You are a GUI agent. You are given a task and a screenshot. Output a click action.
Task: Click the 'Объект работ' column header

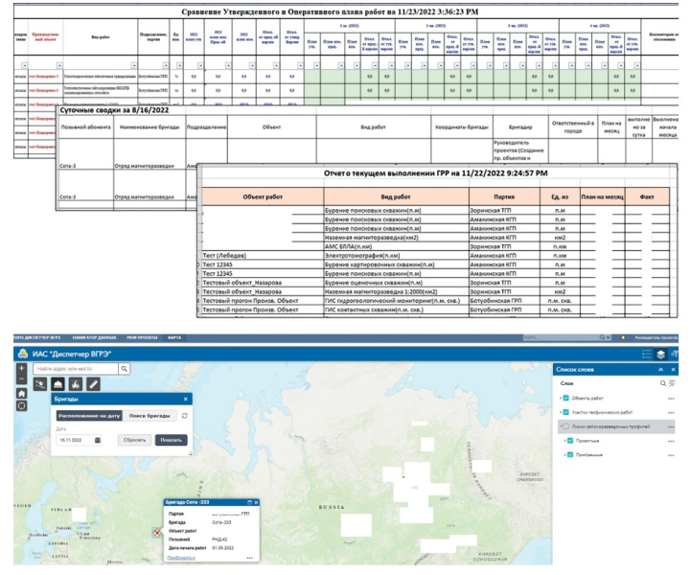pyautogui.click(x=263, y=196)
